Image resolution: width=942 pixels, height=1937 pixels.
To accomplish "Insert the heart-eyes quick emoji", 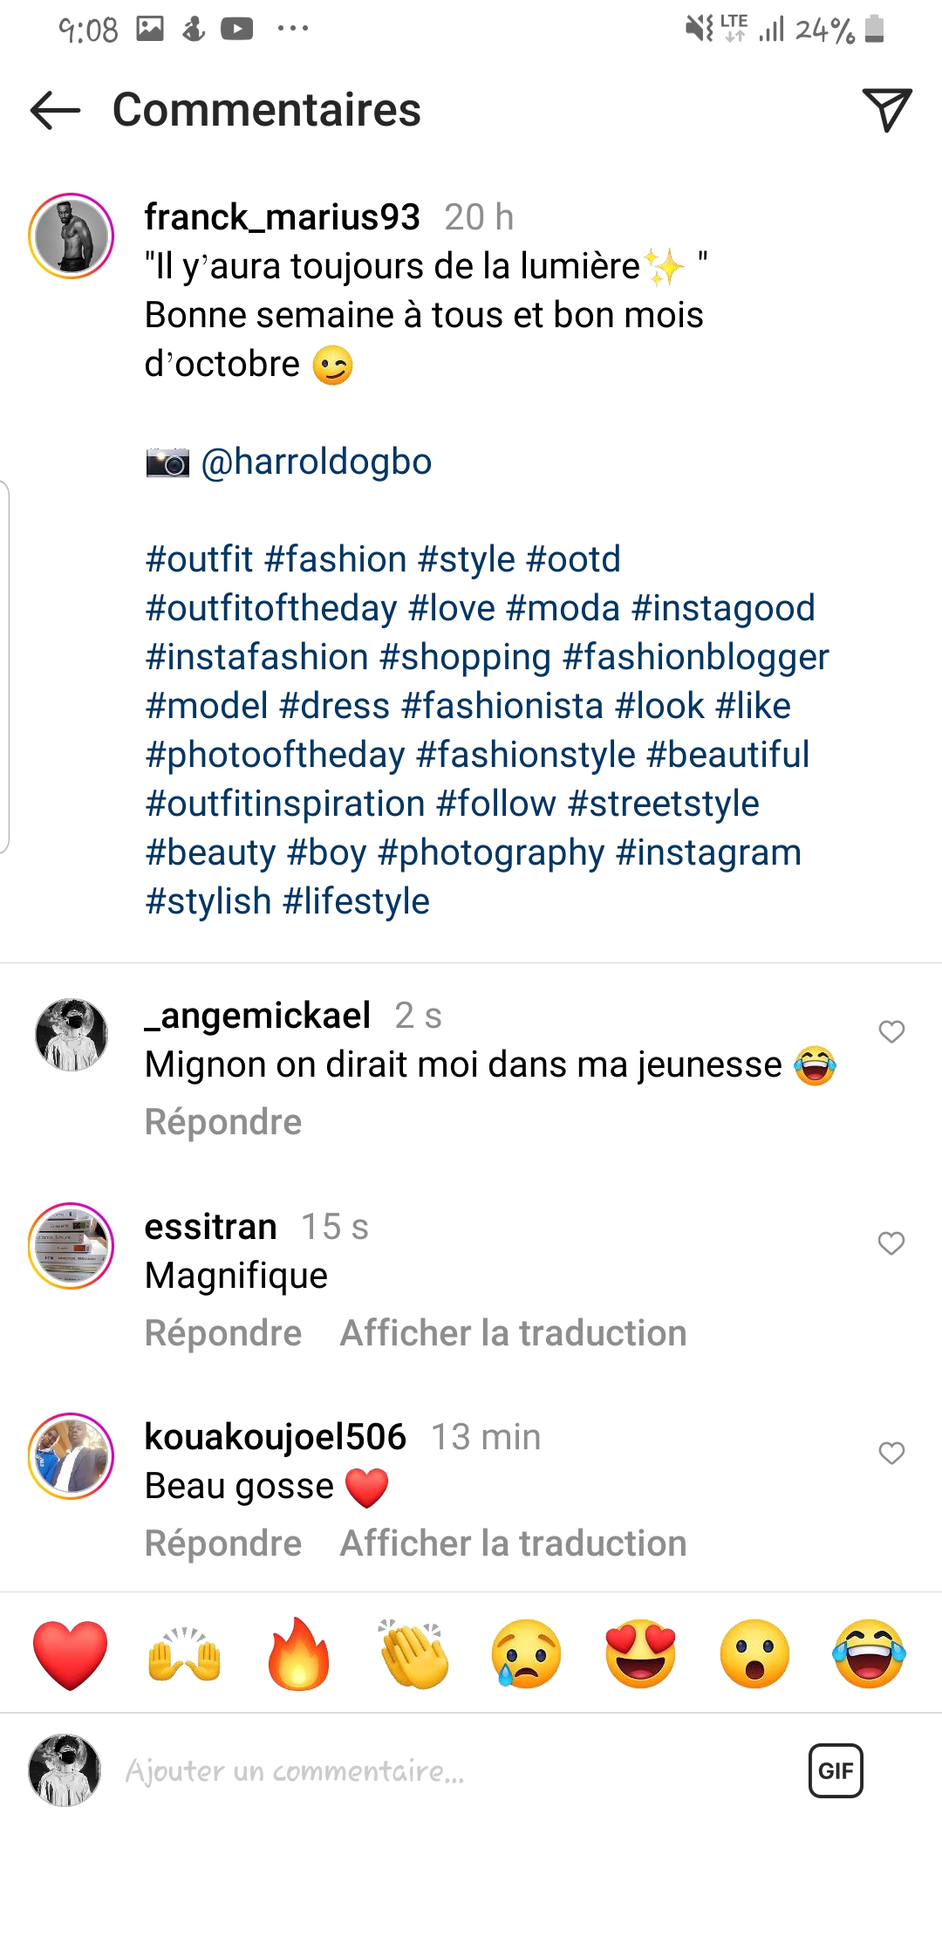I will pos(641,1654).
